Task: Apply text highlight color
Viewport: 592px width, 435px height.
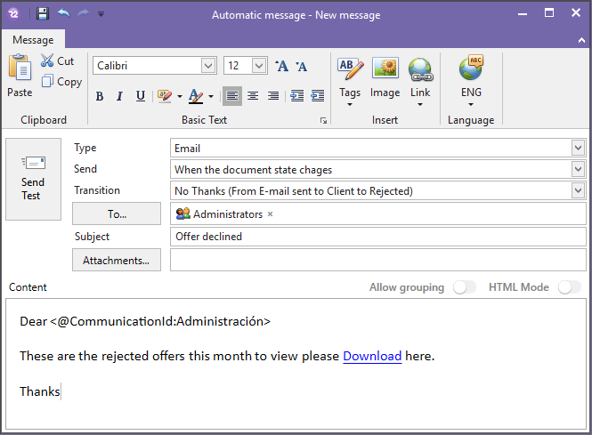Action: click(165, 96)
